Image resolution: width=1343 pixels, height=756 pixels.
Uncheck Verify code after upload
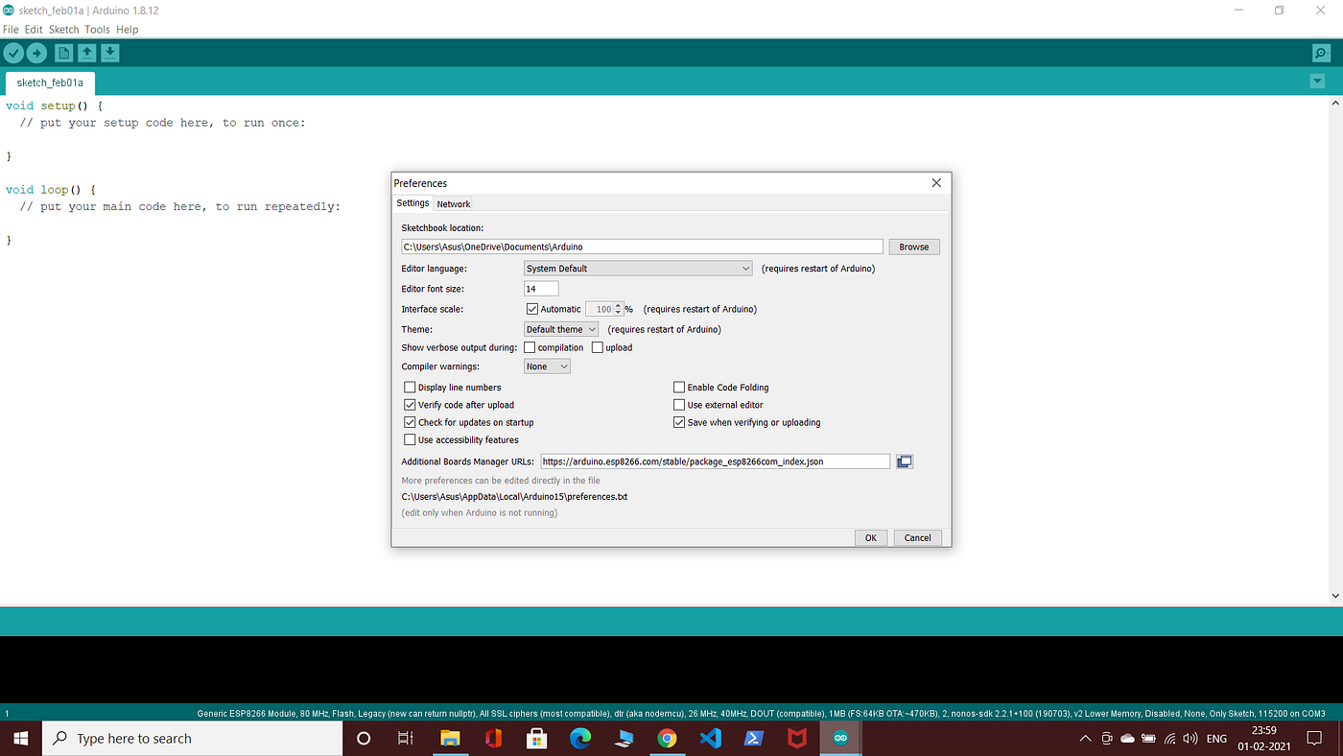click(x=410, y=405)
